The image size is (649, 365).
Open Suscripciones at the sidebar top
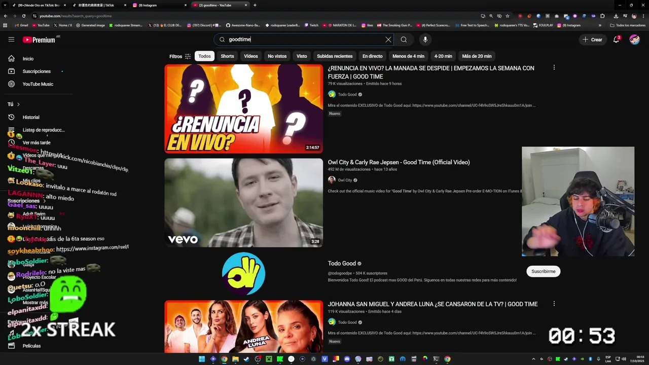37,71
